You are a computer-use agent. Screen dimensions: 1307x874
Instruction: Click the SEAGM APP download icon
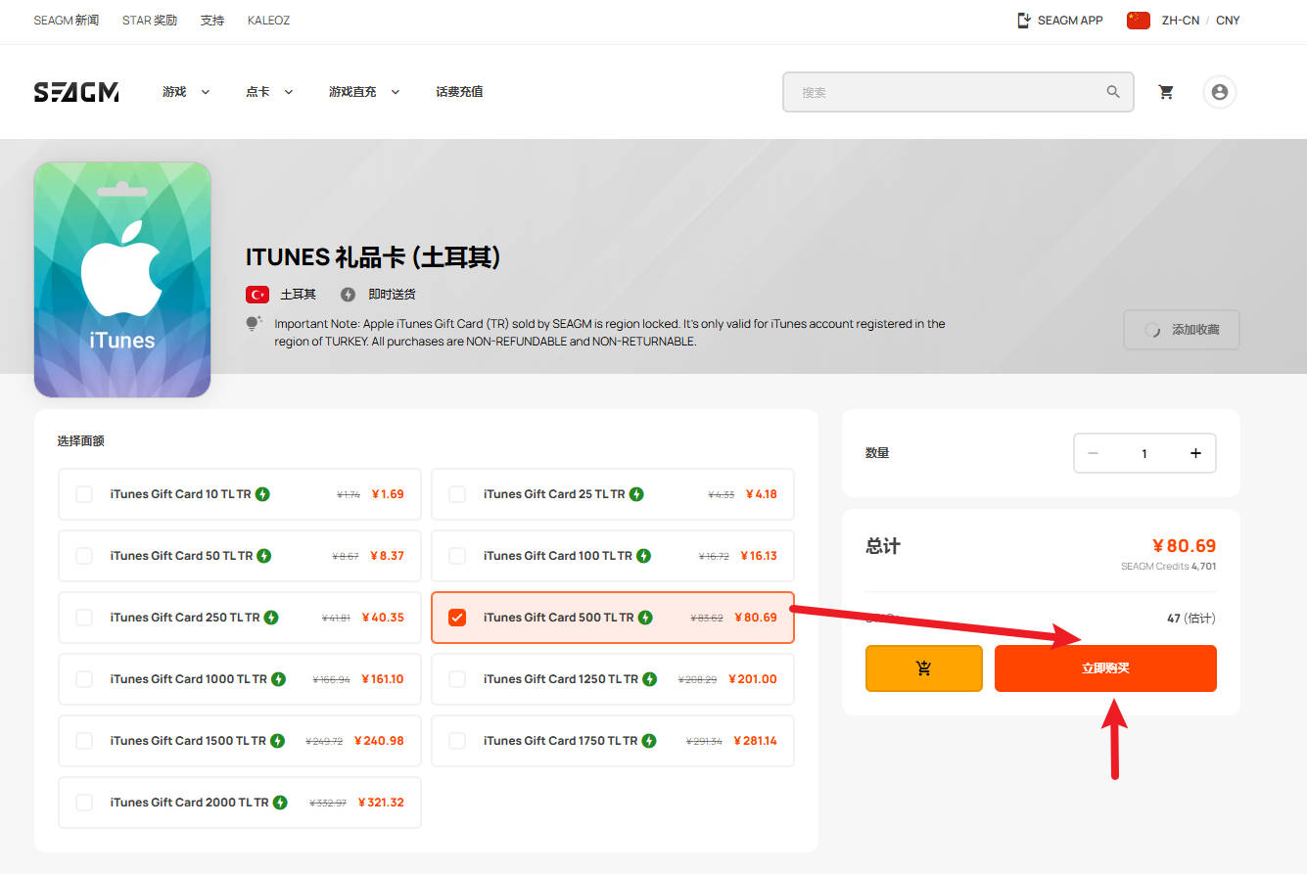1024,20
